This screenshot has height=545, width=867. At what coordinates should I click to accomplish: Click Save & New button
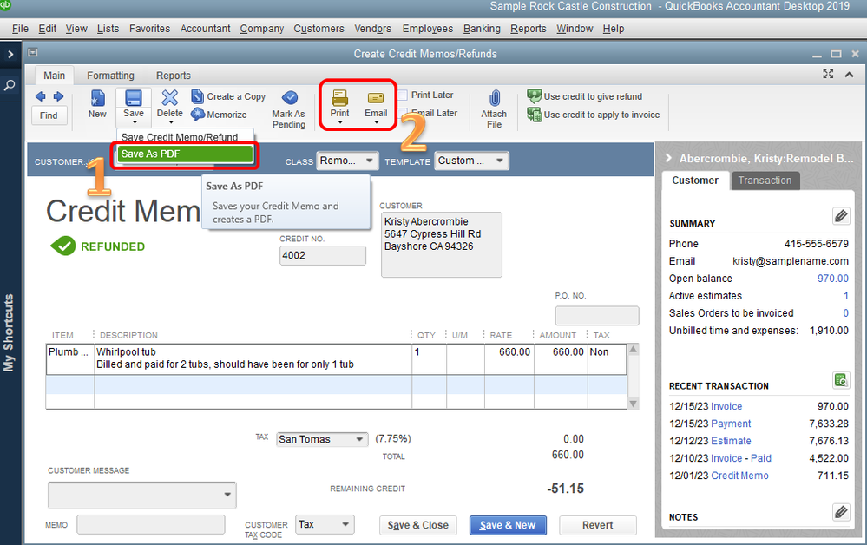click(x=508, y=525)
